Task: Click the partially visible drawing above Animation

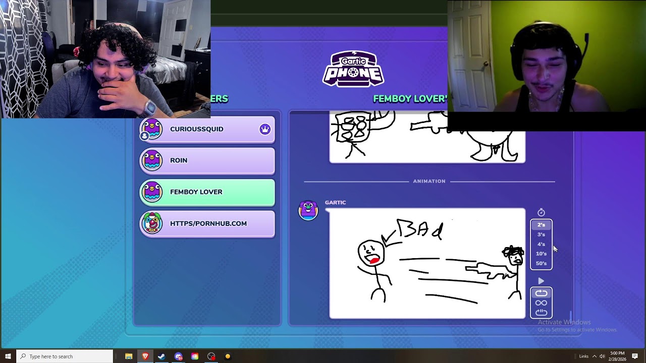Action: point(427,137)
